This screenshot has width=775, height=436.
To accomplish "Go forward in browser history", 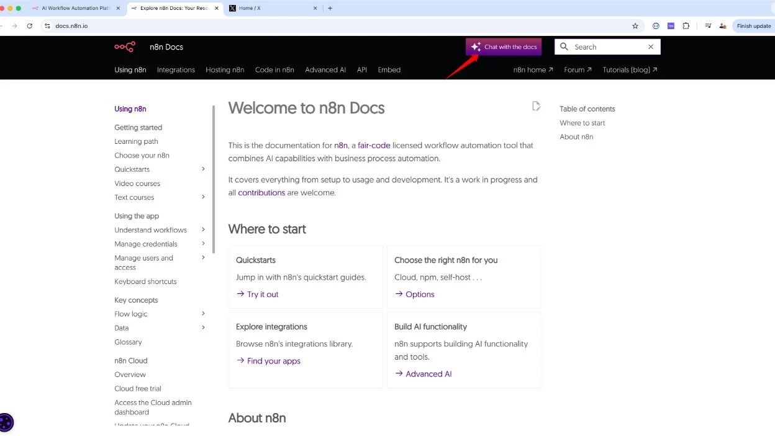I will 14,26.
